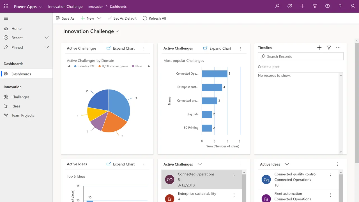This screenshot has height=202, width=359.
Task: Open the app launcher waffle icon
Action: 6,6
